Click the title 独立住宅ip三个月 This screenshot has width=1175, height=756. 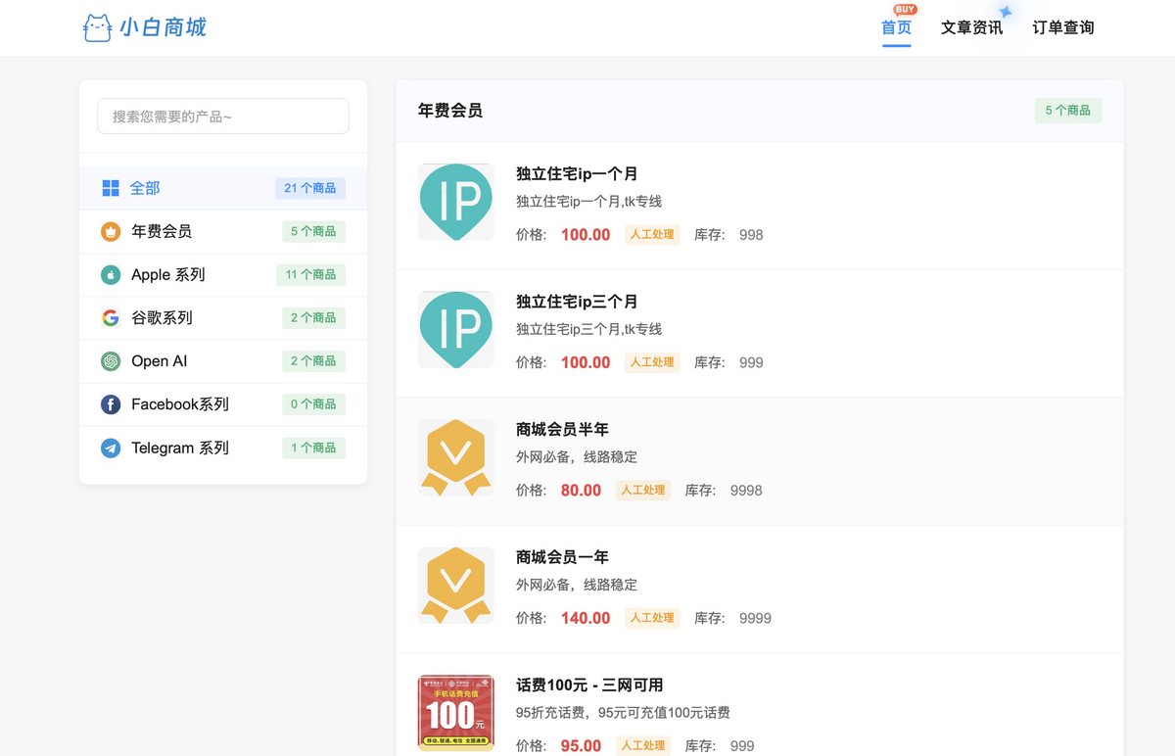[x=576, y=301]
